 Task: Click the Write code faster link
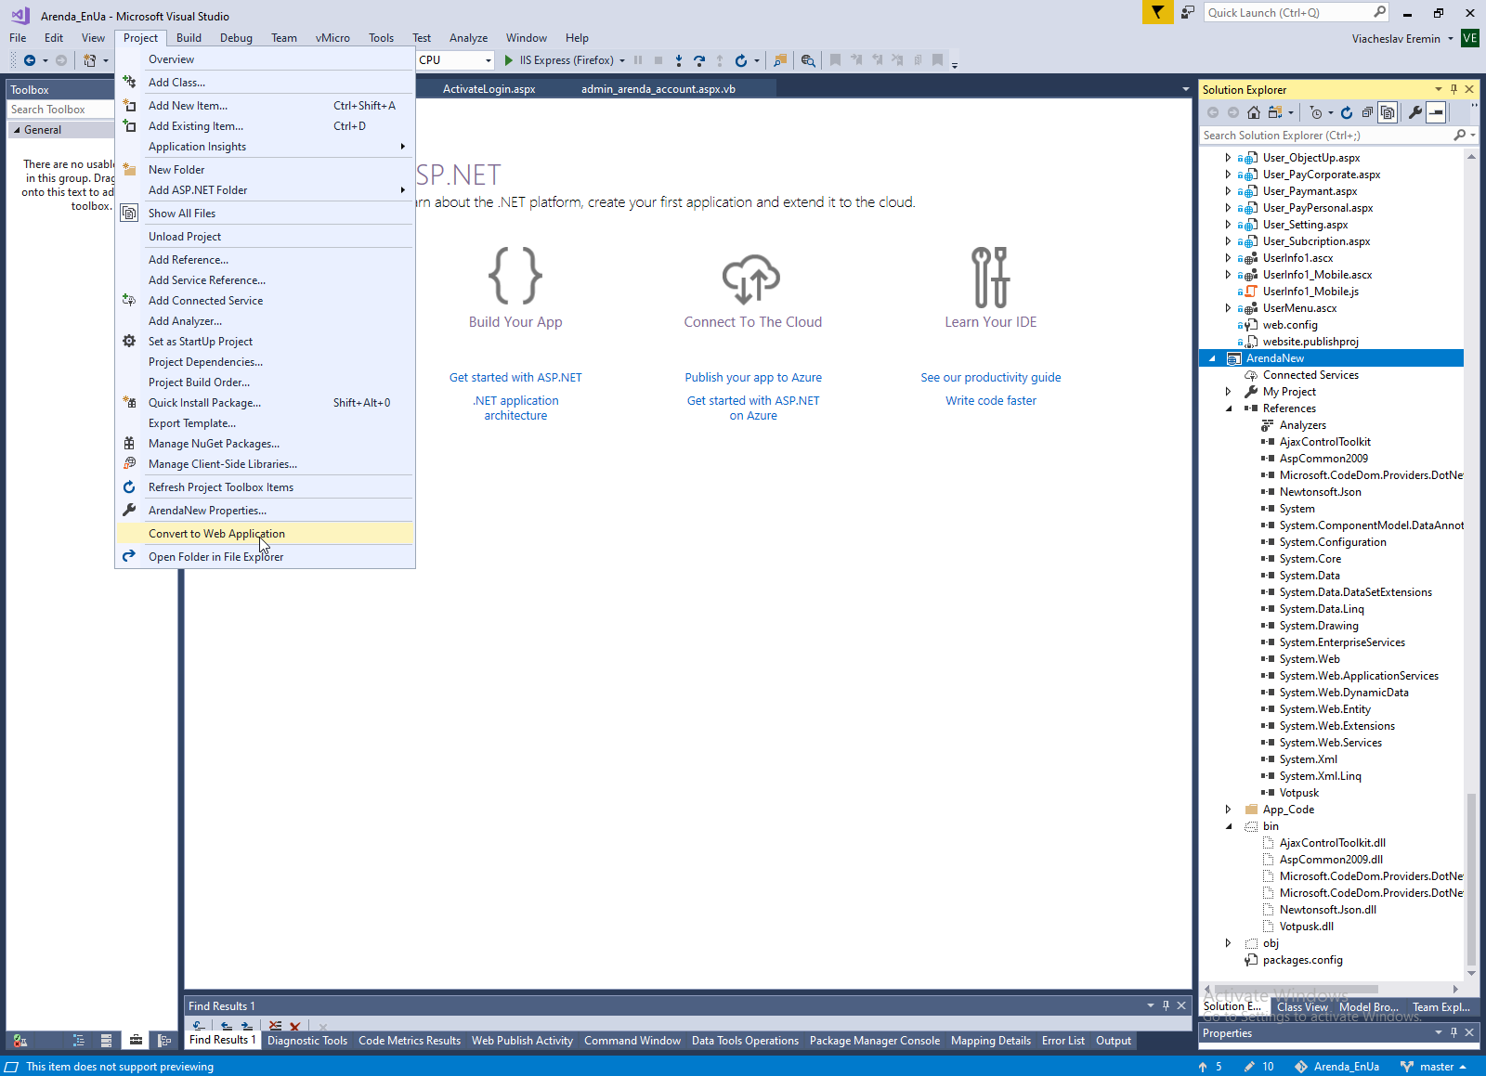(x=991, y=401)
